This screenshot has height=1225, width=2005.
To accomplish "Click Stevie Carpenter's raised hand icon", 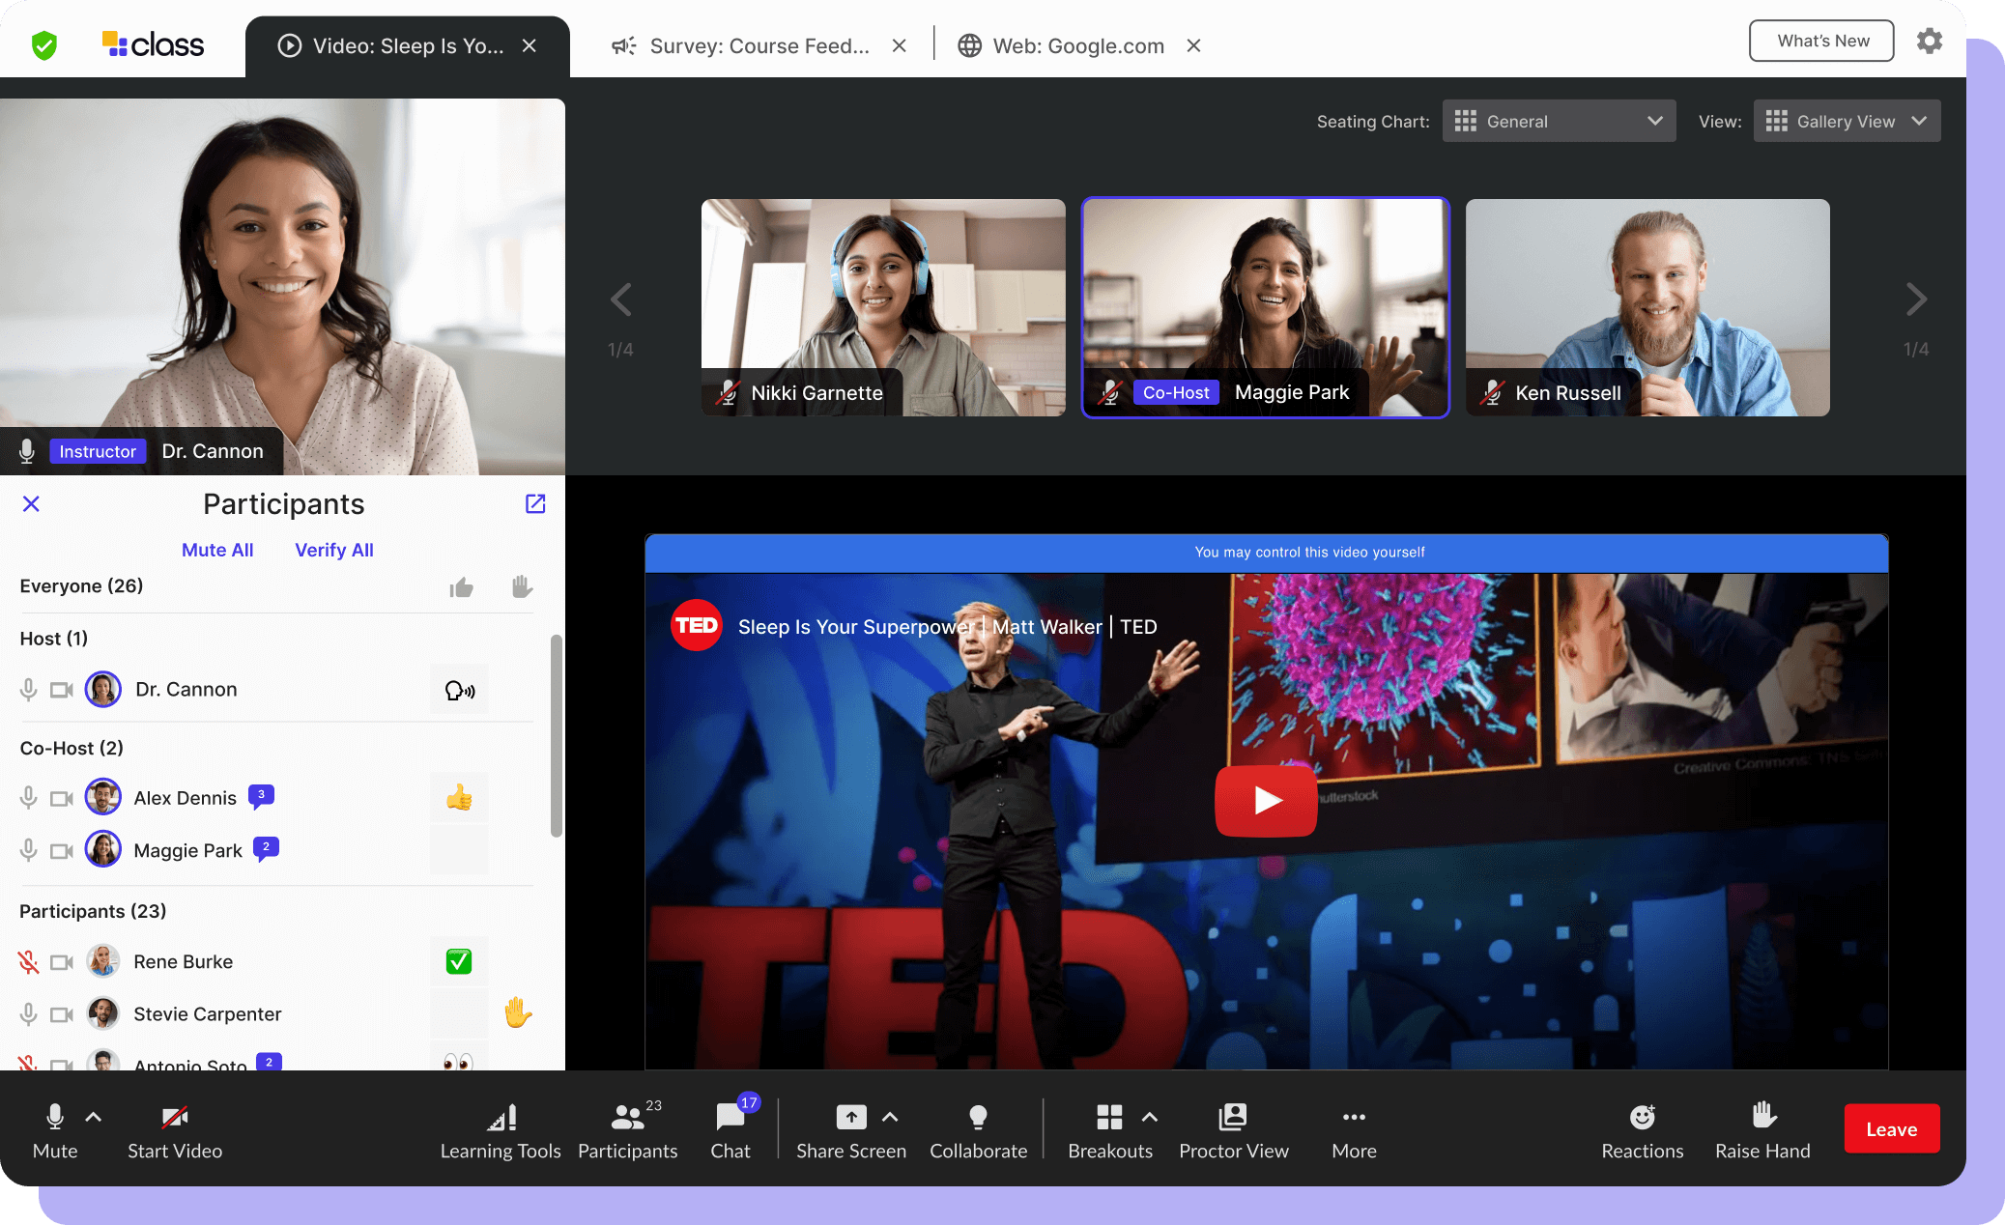I will pyautogui.click(x=518, y=1012).
